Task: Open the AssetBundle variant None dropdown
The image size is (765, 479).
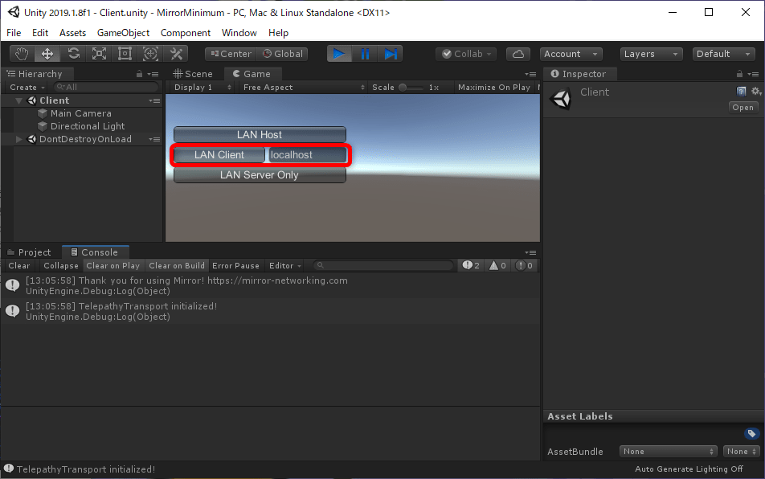Action: [741, 451]
